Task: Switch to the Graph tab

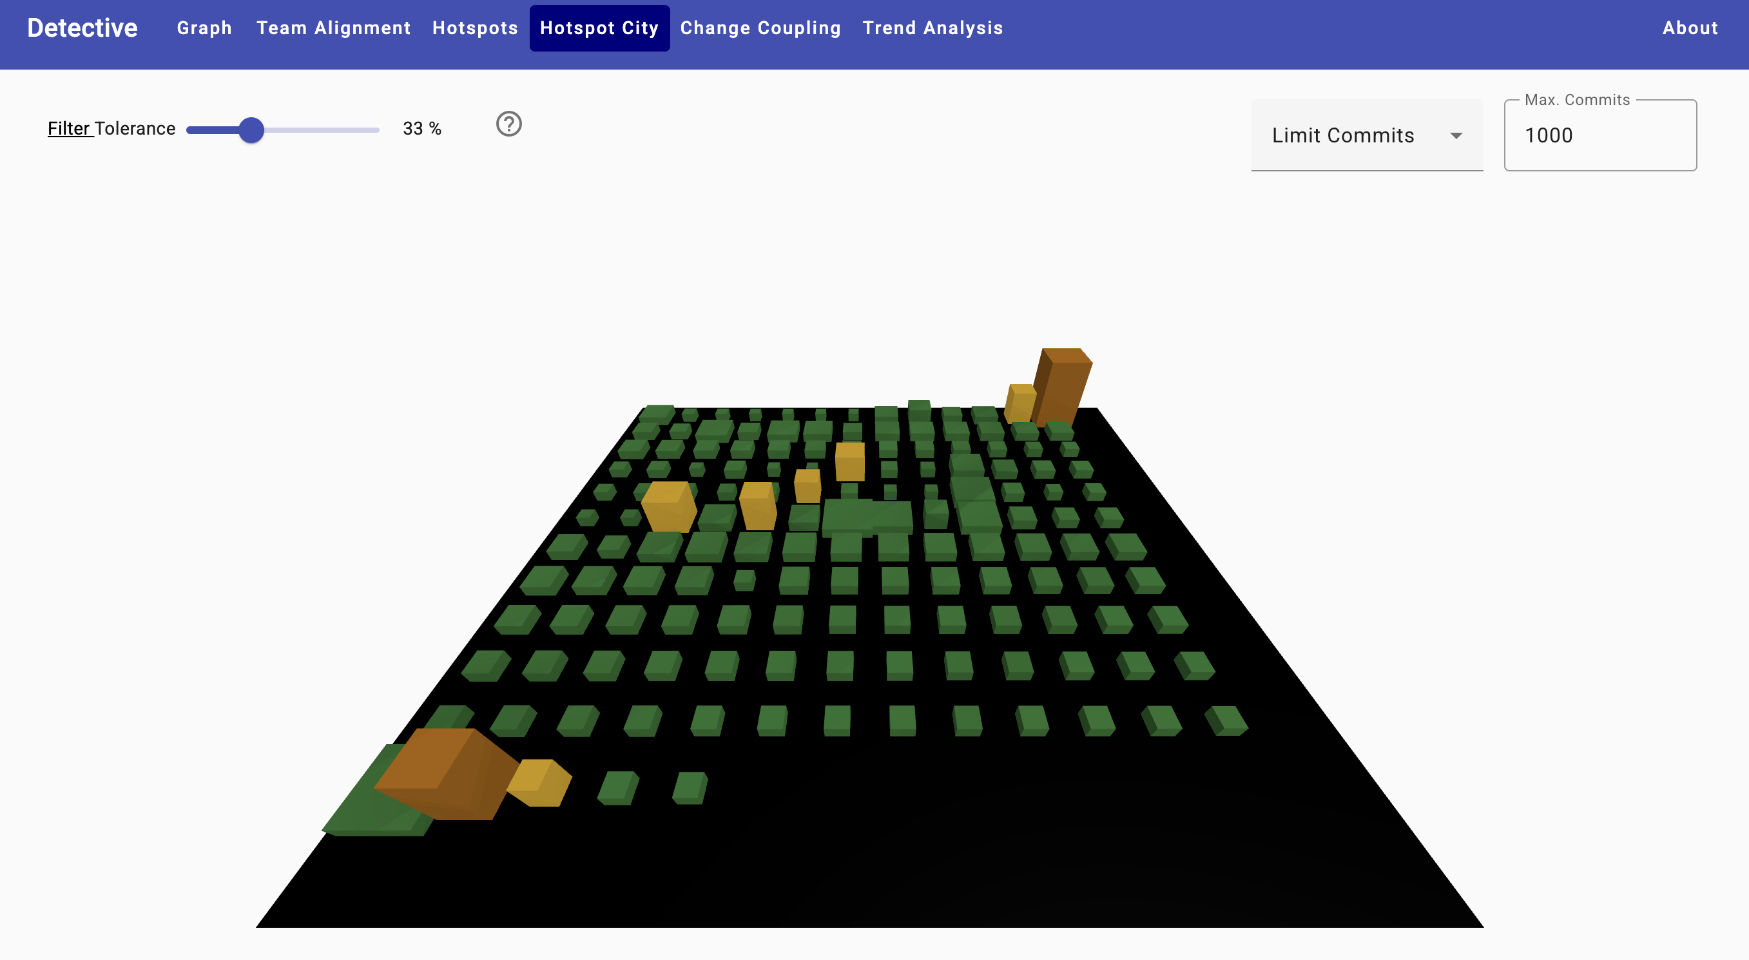Action: (x=204, y=28)
